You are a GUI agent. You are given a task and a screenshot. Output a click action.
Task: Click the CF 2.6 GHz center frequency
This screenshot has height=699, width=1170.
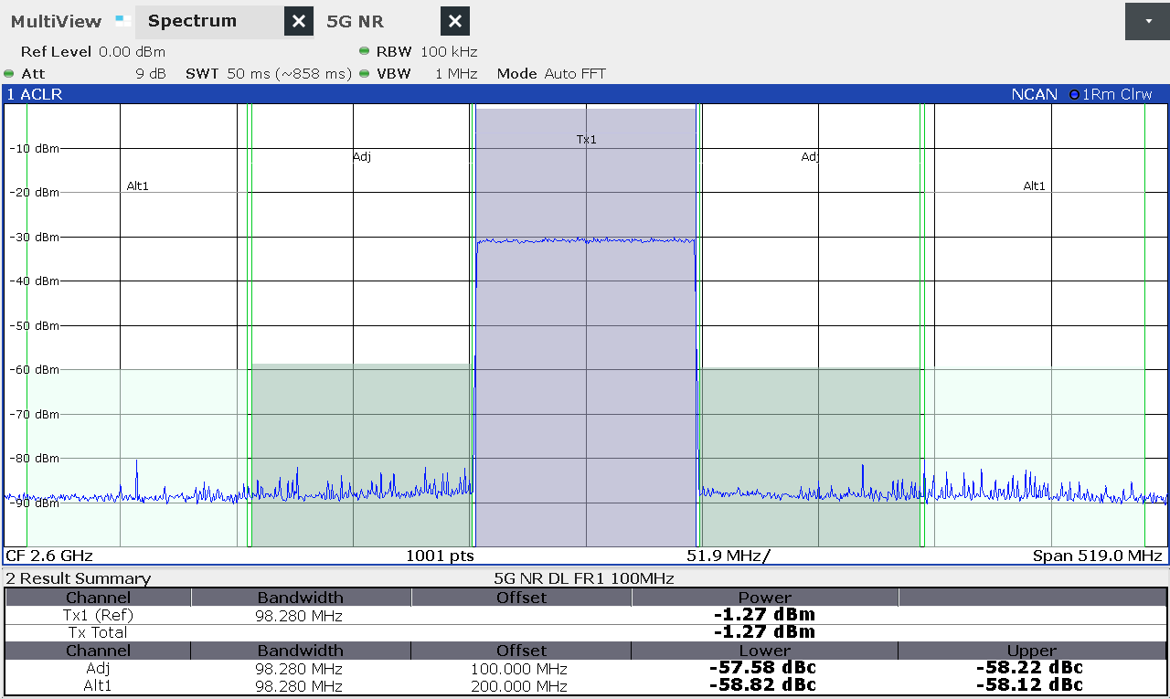coord(49,556)
